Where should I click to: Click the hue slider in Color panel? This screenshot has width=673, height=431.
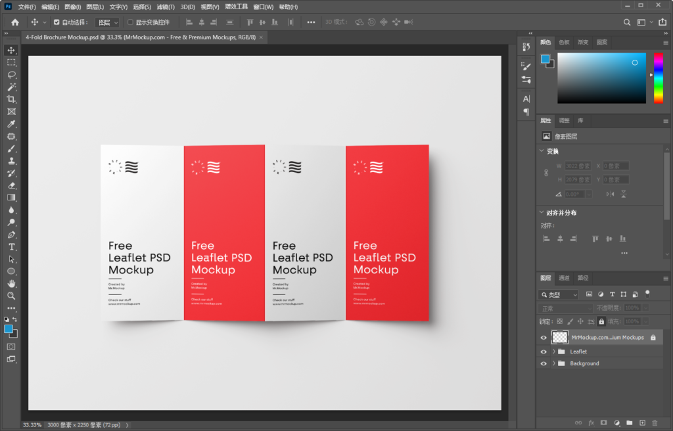[x=658, y=78]
